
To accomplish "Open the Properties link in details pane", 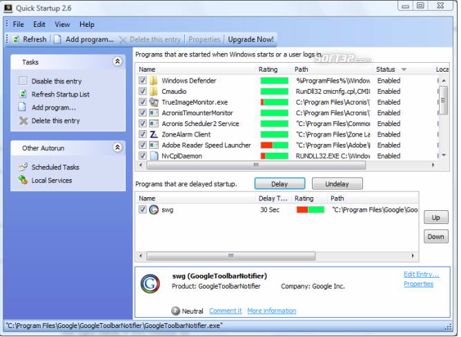I will pos(418,284).
